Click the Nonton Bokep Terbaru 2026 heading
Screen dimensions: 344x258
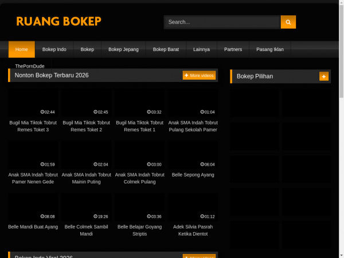coord(52,75)
